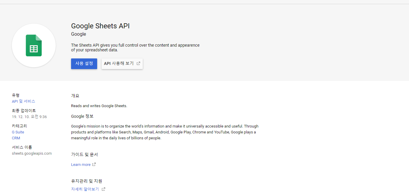Image resolution: width=409 pixels, height=196 pixels.
Task: Click the Google Sheets logo icon
Action: point(34,45)
